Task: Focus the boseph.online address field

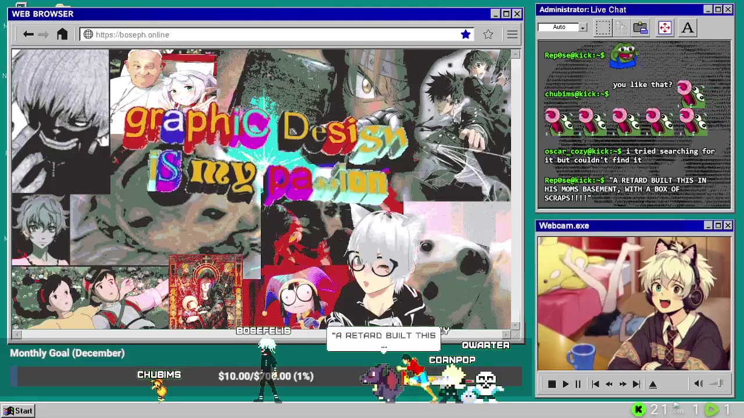Action: pyautogui.click(x=276, y=35)
